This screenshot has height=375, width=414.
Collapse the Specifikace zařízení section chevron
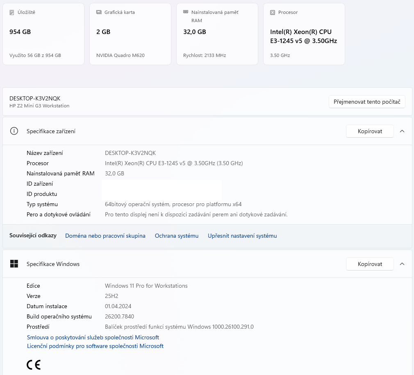click(x=402, y=131)
